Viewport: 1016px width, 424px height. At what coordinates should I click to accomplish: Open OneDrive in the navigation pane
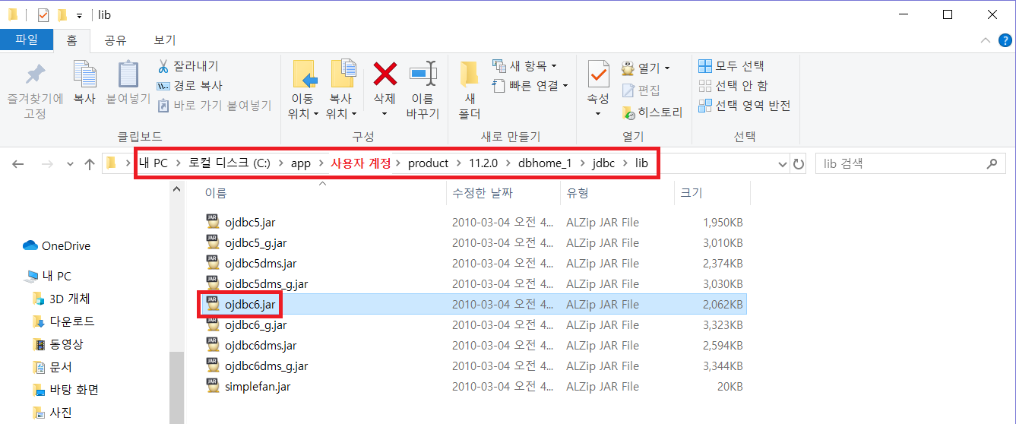click(x=57, y=245)
